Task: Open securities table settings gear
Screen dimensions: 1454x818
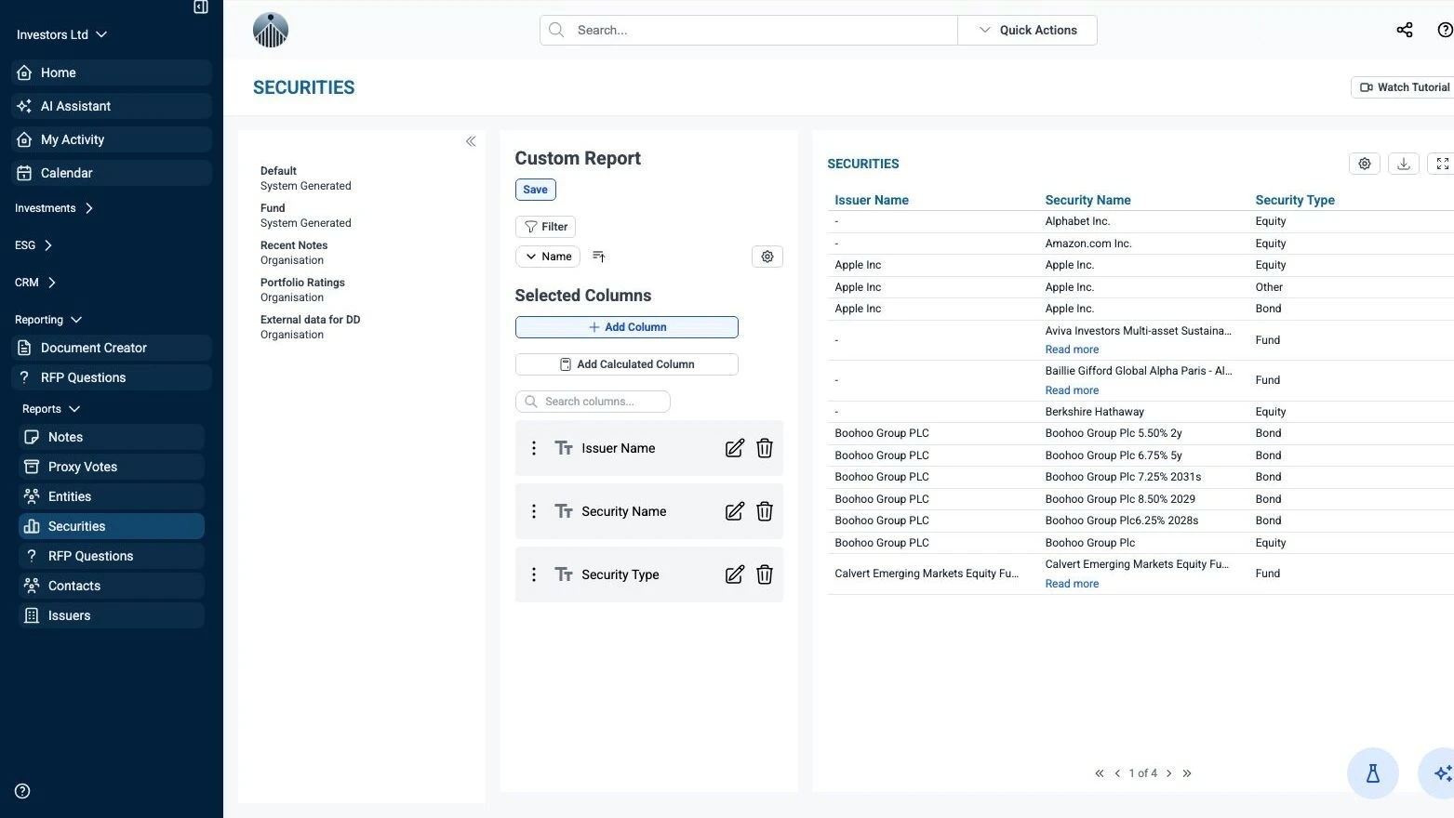Action: [1365, 164]
